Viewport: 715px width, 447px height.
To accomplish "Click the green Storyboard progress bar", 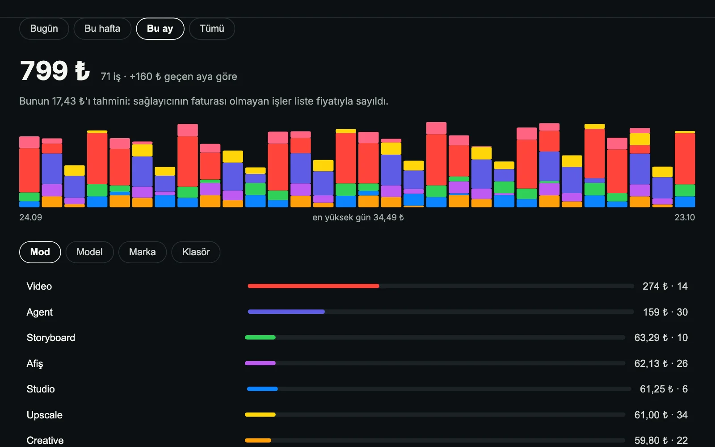I will tap(260, 337).
